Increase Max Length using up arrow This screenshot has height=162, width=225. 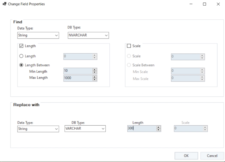tap(95, 77)
